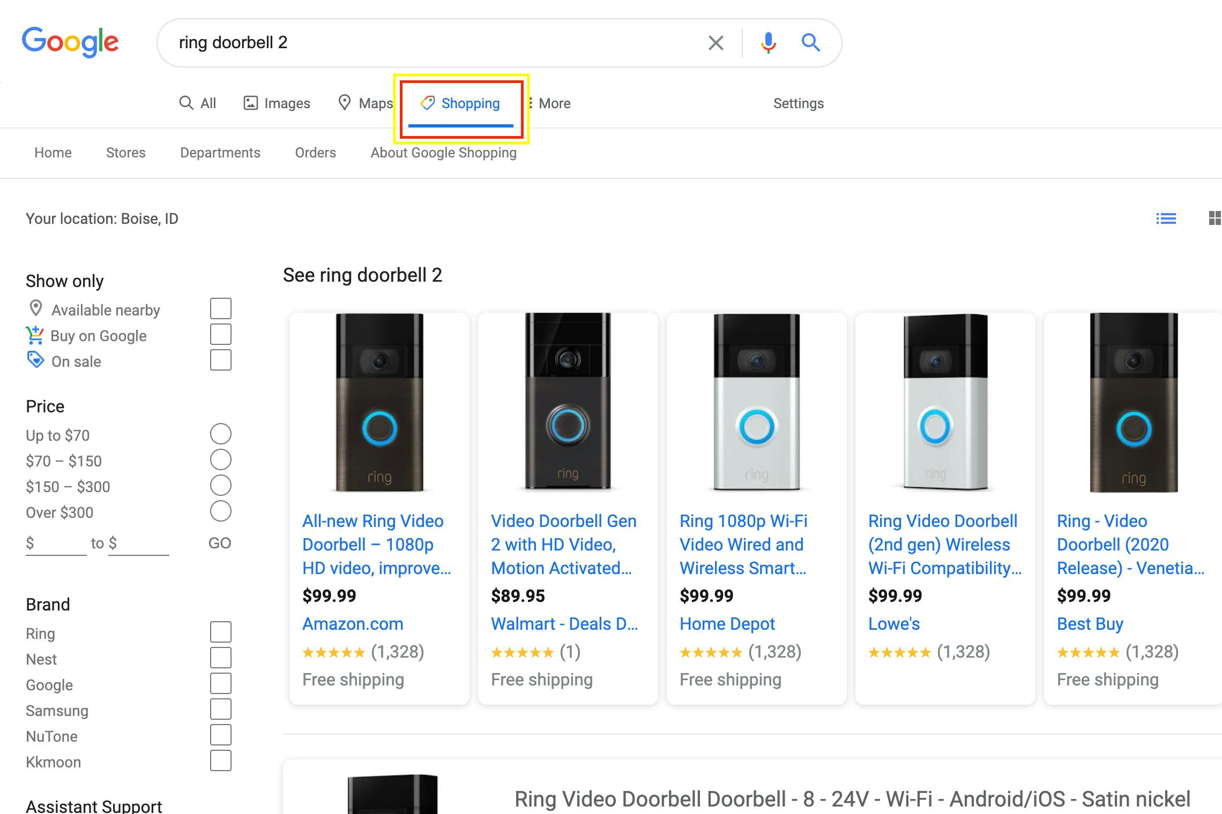Open Best Buy doorbell product image
Screen dimensions: 1222x814
1134,403
